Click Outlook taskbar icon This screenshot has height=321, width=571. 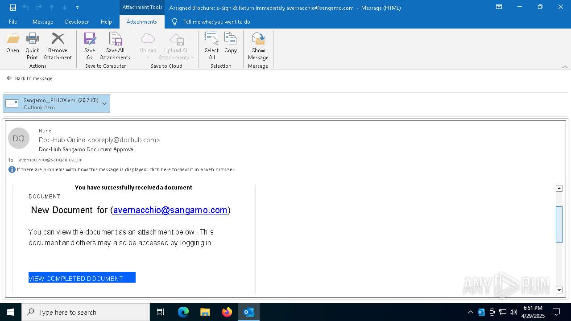249,312
